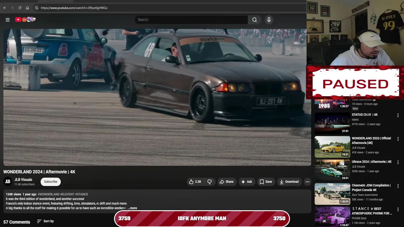The height and width of the screenshot is (227, 404).
Task: Reload the current page
Action: 20,8
